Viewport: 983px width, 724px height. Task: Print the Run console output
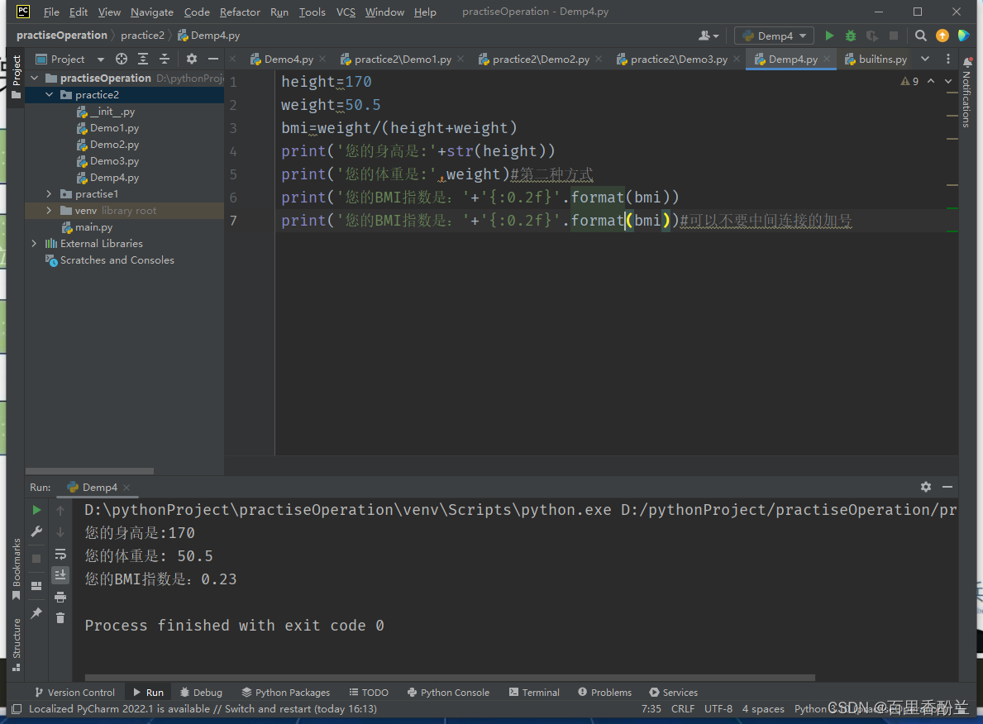click(60, 597)
